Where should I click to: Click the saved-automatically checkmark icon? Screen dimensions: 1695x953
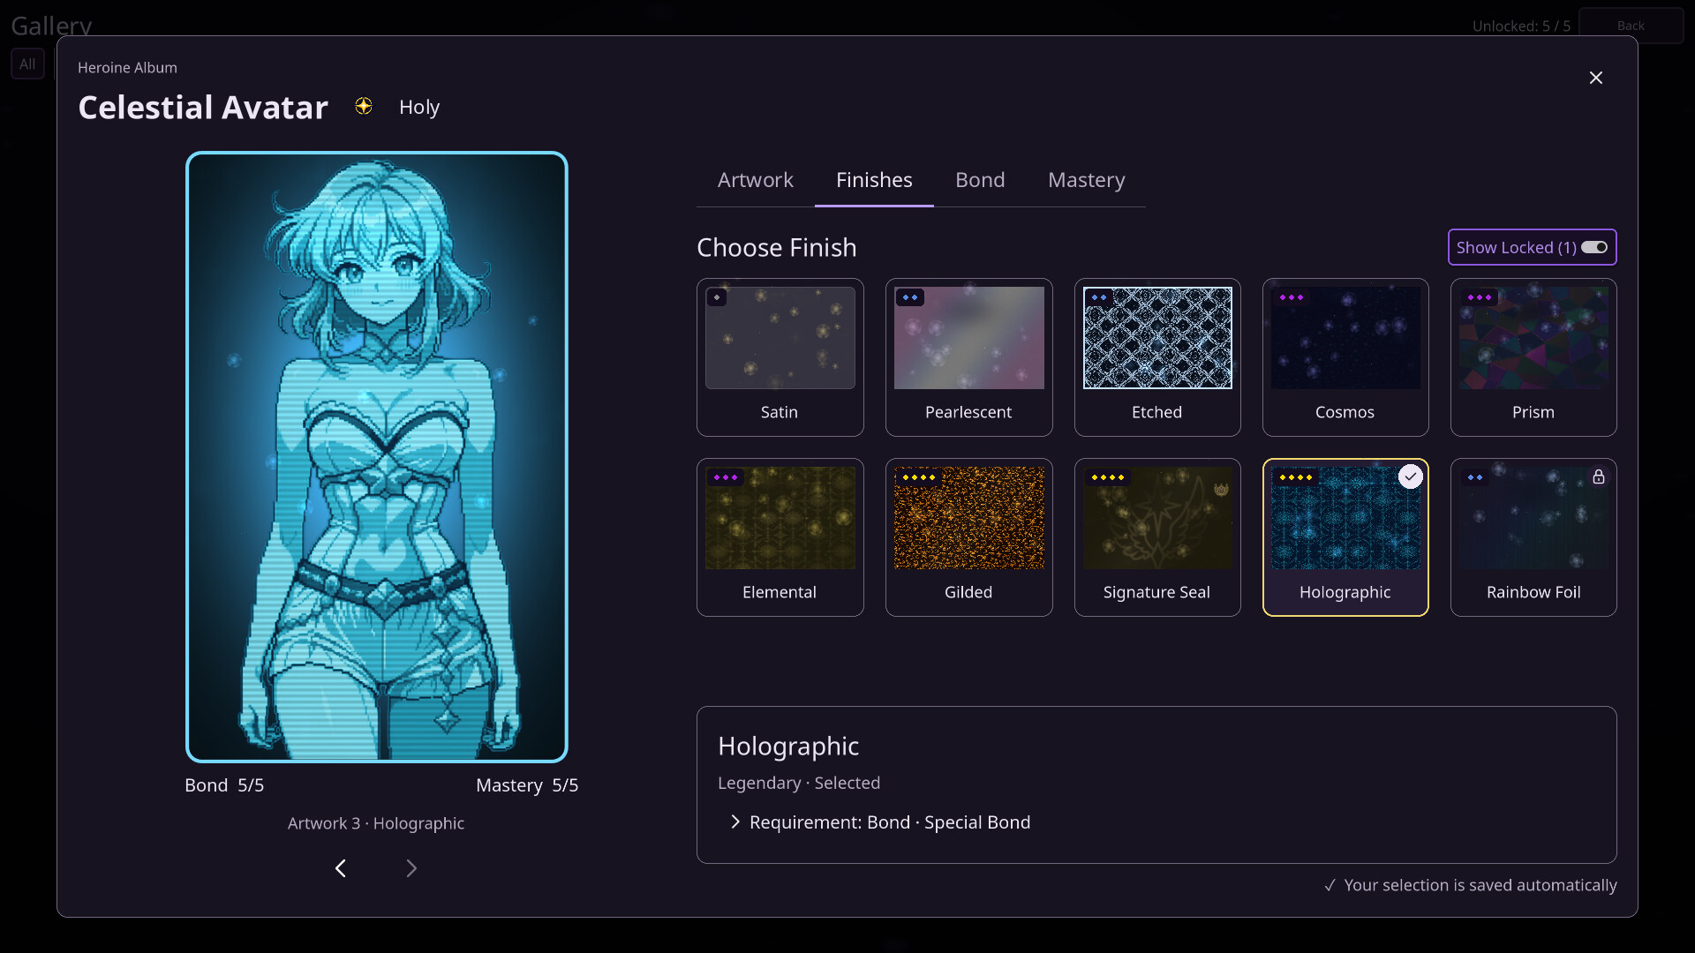coord(1330,885)
